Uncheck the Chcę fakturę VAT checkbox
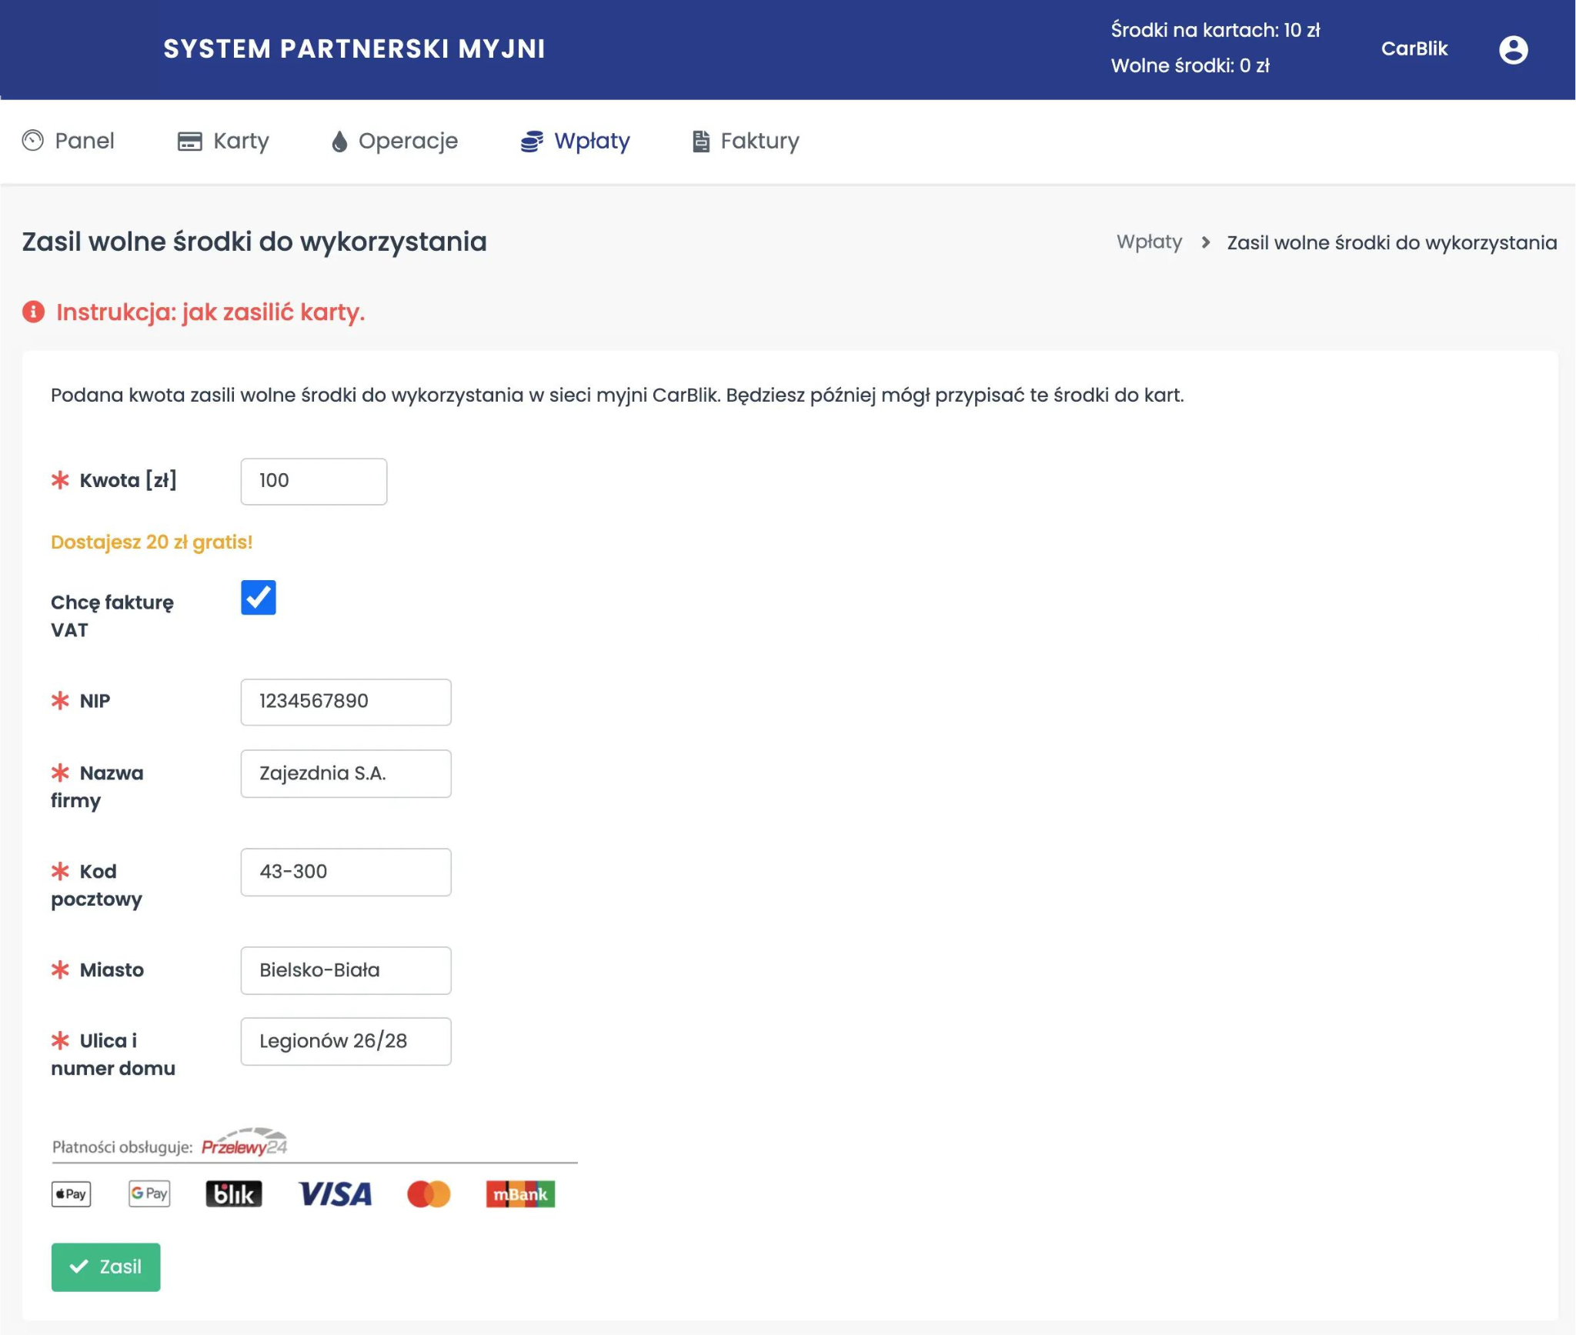This screenshot has height=1335, width=1576. [x=259, y=598]
